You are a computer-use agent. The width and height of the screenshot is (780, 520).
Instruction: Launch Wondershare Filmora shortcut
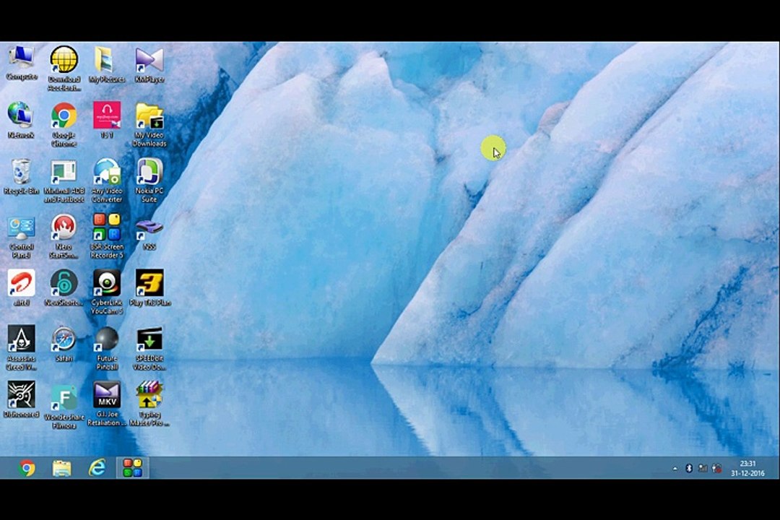(x=64, y=407)
